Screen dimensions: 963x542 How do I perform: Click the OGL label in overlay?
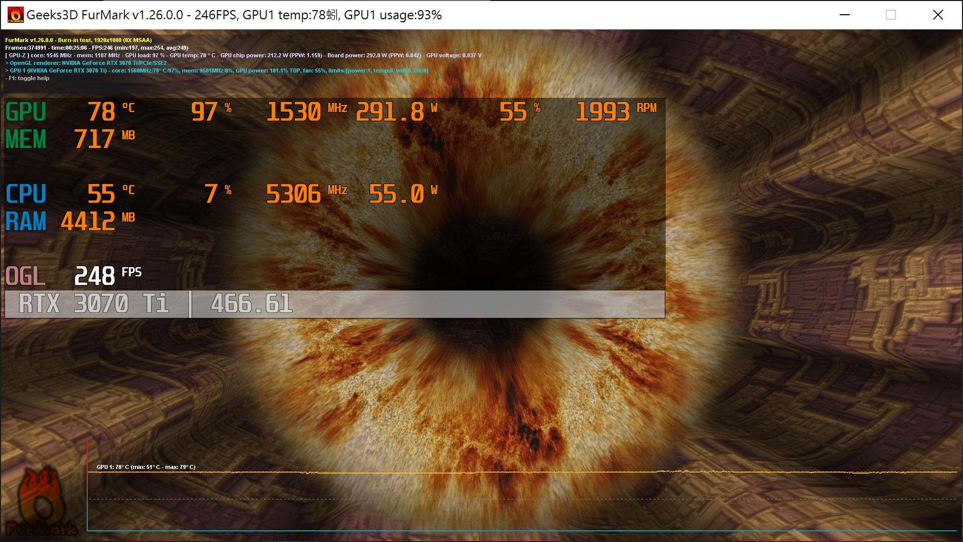(26, 276)
